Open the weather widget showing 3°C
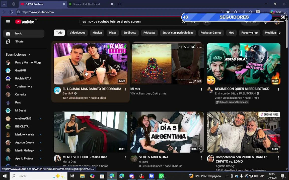 (x=205, y=176)
